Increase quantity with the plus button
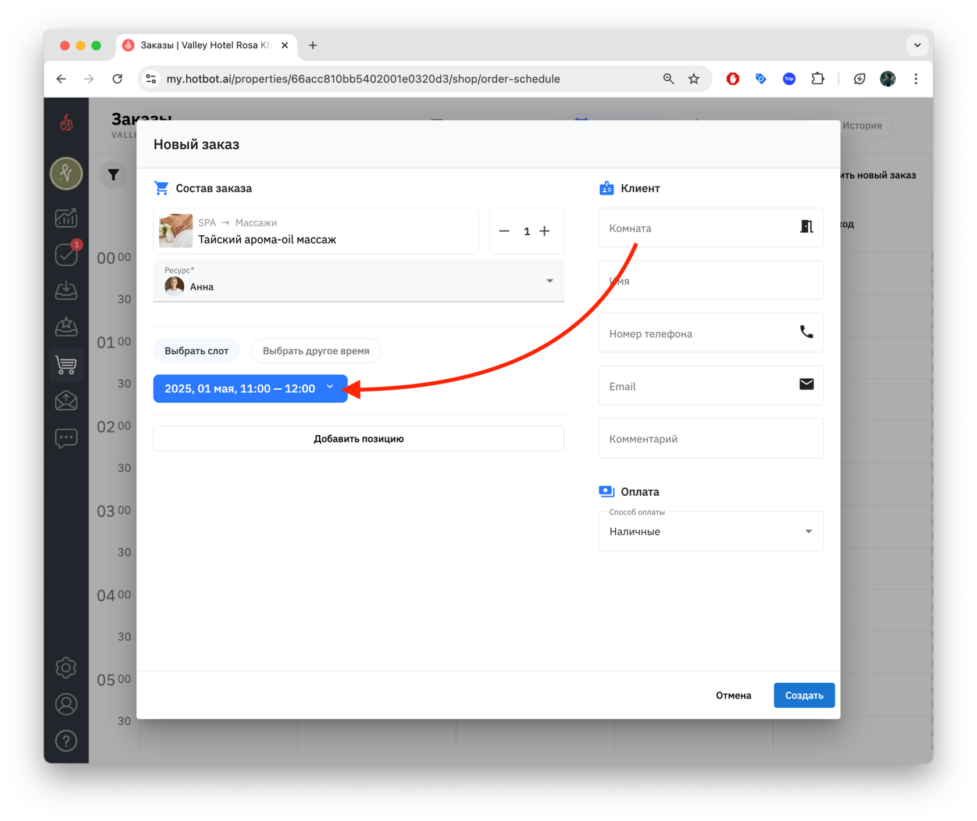Screen dimensions: 977x821 coord(544,231)
